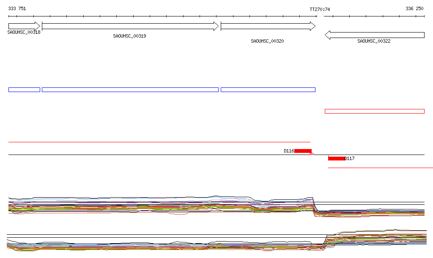Select the SAOUHSC_00322 reverse gene arrow
433x258 pixels.
tap(375, 35)
